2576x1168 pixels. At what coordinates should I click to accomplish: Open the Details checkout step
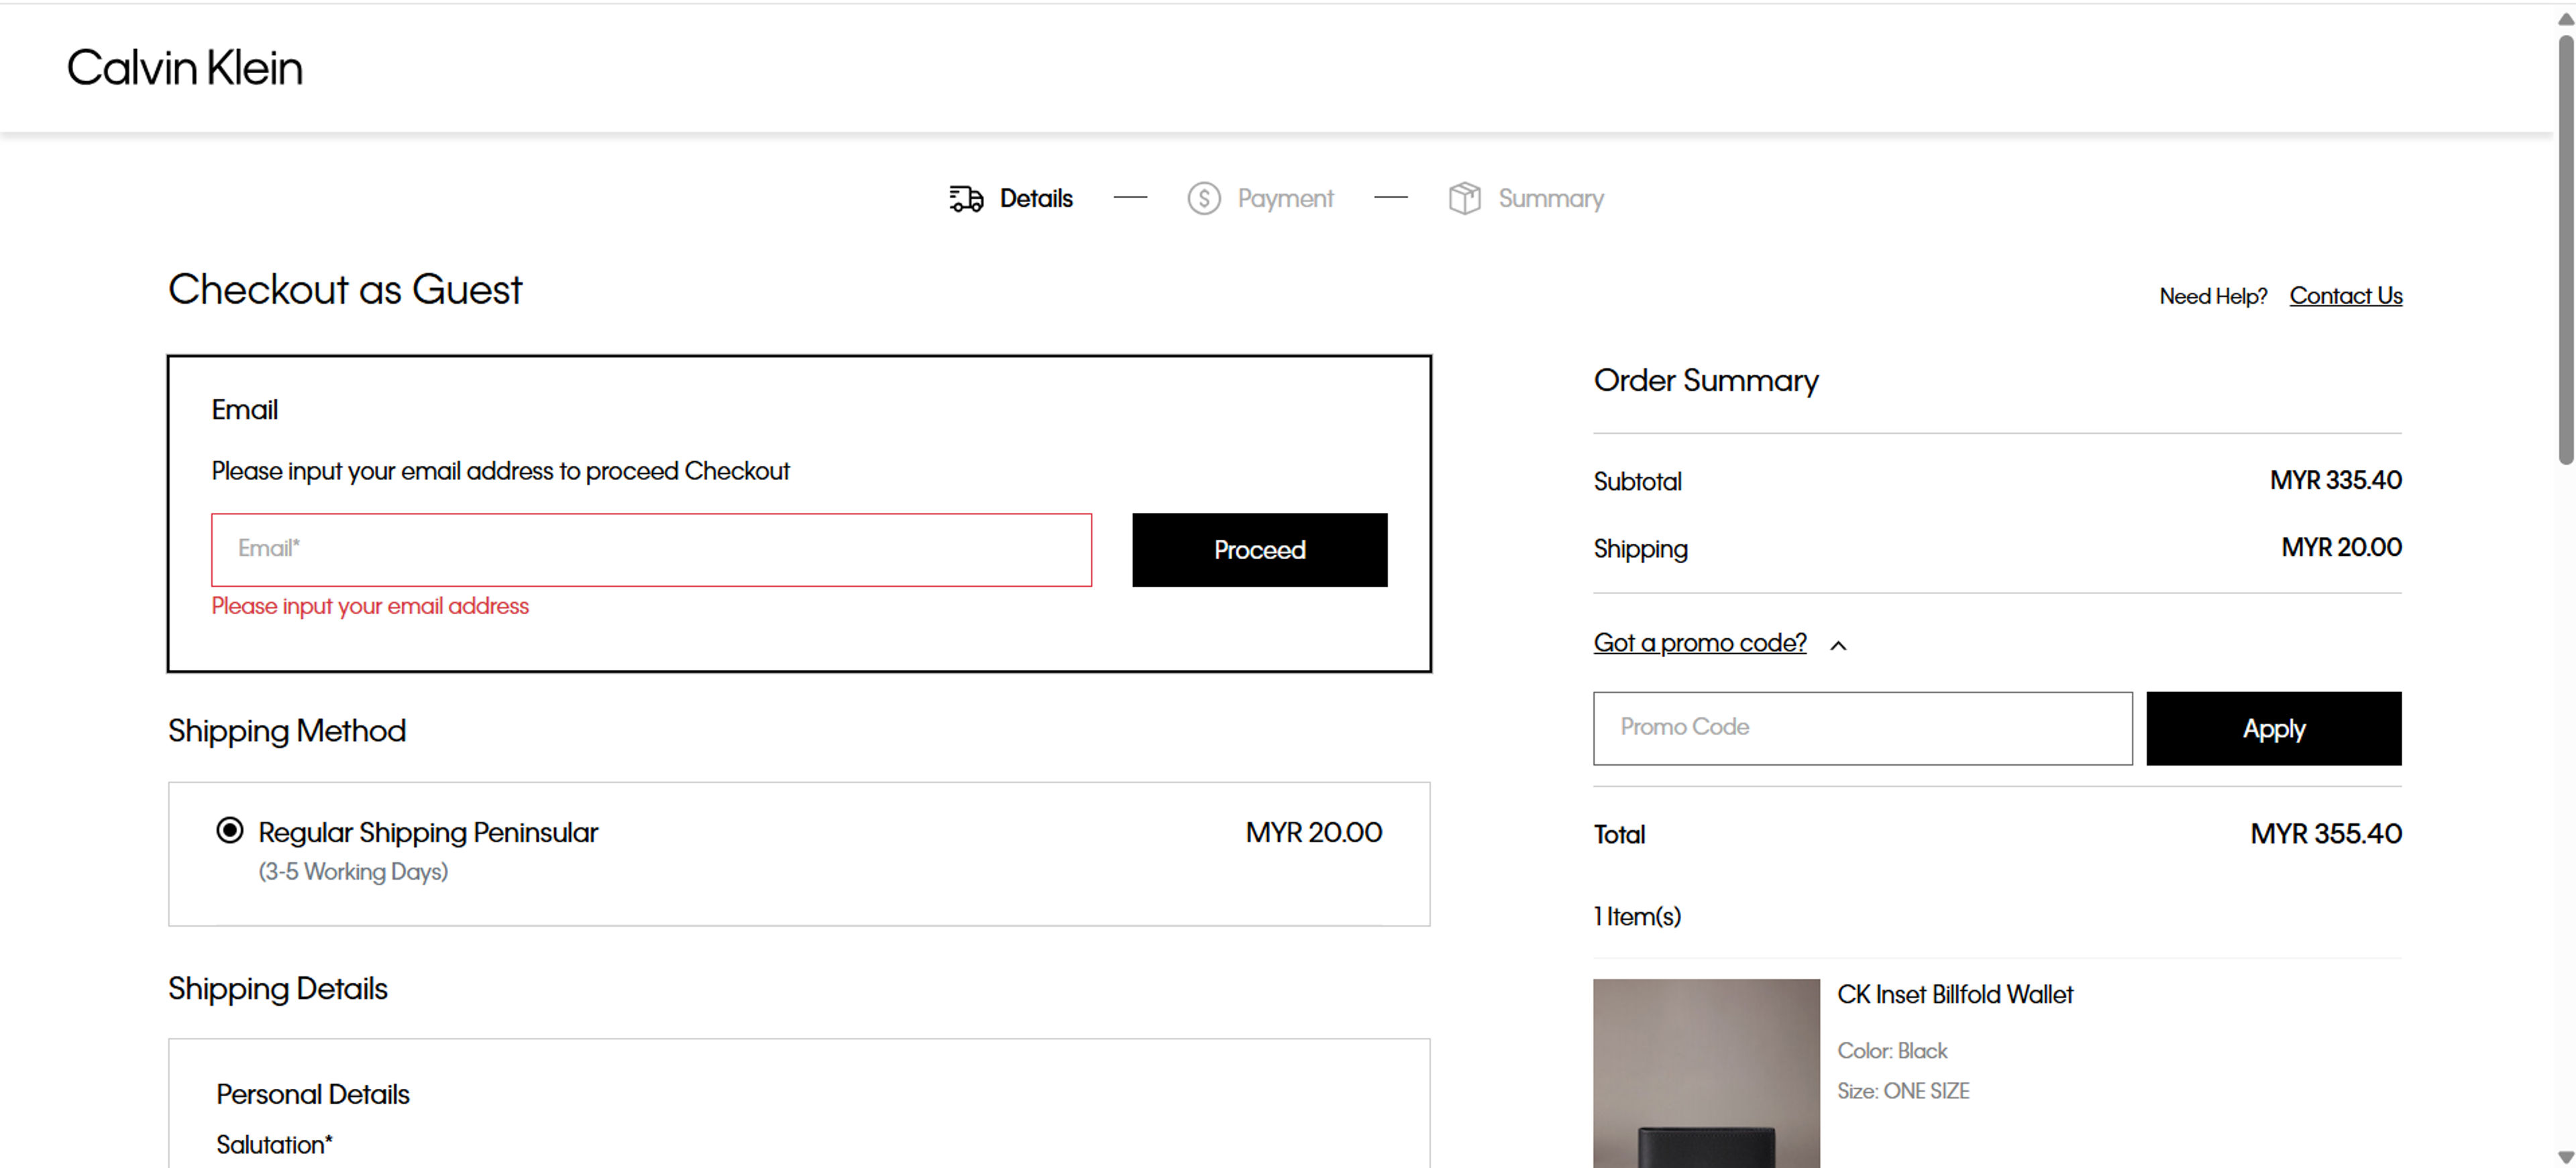pyautogui.click(x=1036, y=199)
